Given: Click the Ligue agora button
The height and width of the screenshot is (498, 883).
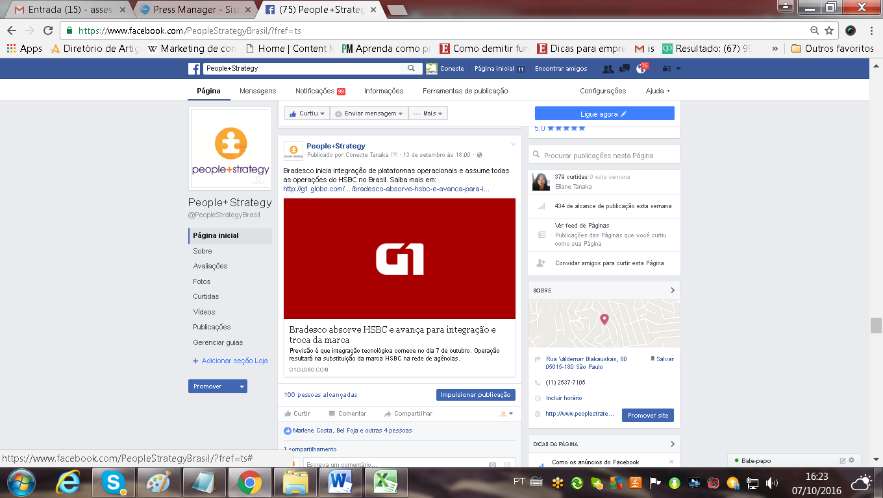Looking at the screenshot, I should 604,113.
